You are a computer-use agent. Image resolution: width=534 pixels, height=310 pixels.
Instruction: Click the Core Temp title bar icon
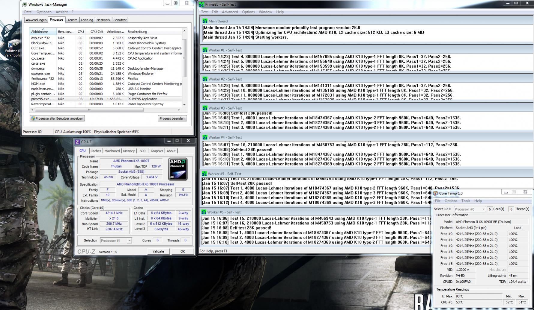(x=436, y=193)
